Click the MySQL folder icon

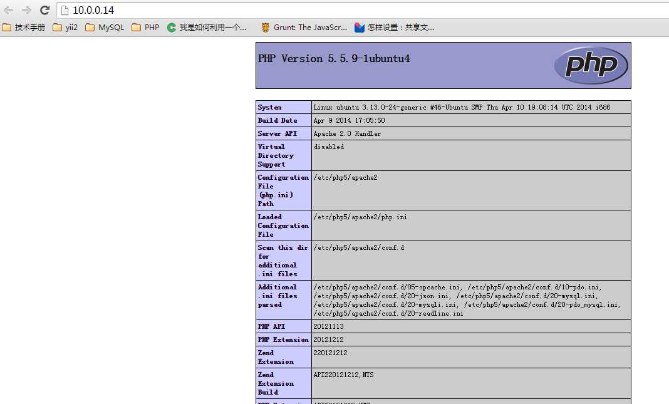pos(90,28)
